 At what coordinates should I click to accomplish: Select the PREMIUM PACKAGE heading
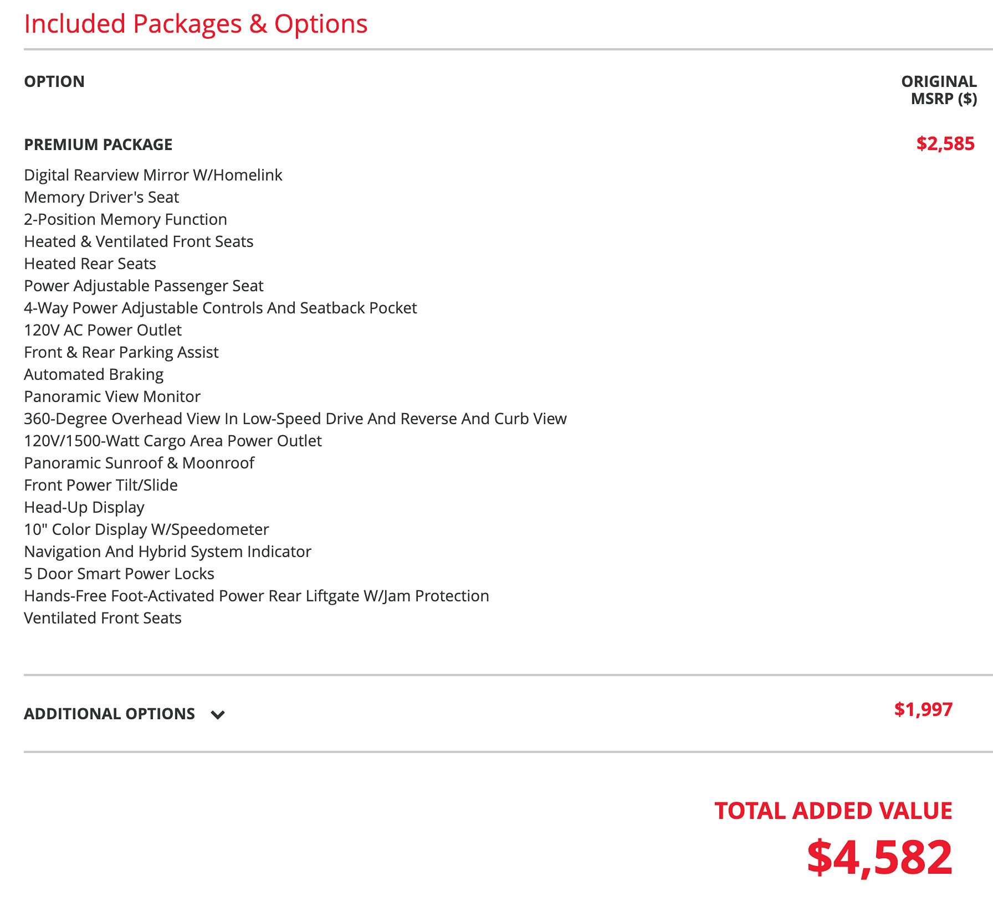click(x=98, y=145)
